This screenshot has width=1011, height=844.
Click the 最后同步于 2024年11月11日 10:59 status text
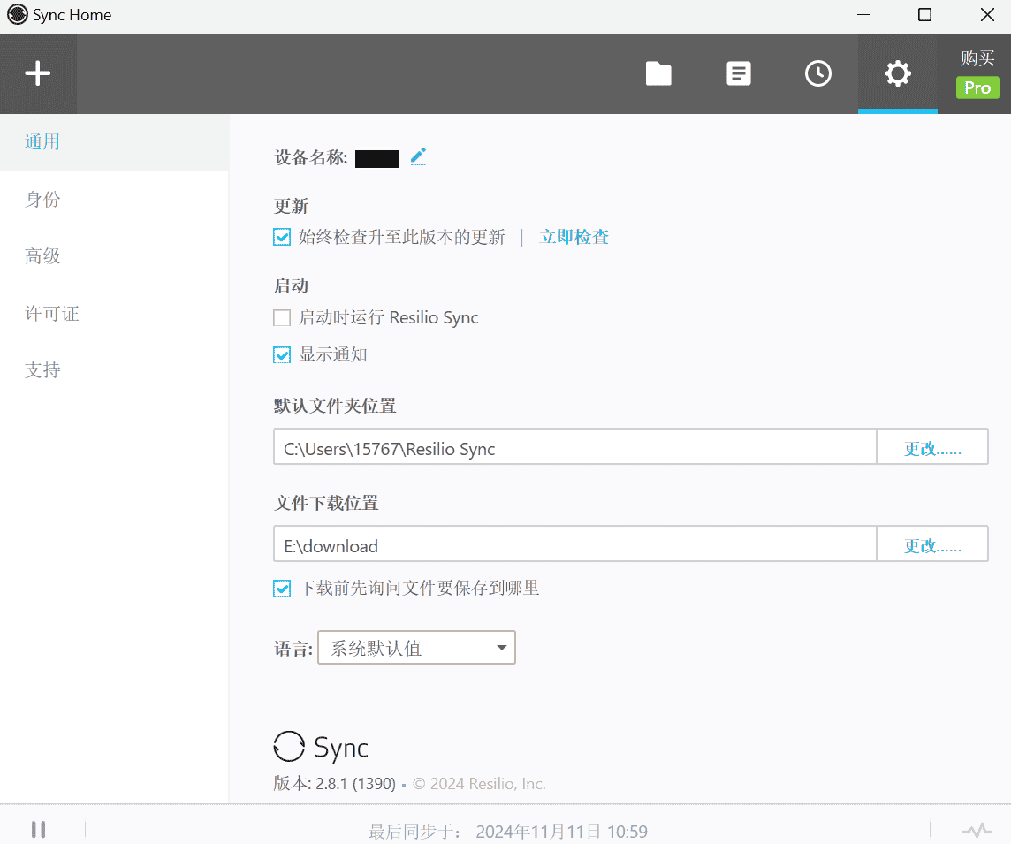(x=508, y=832)
